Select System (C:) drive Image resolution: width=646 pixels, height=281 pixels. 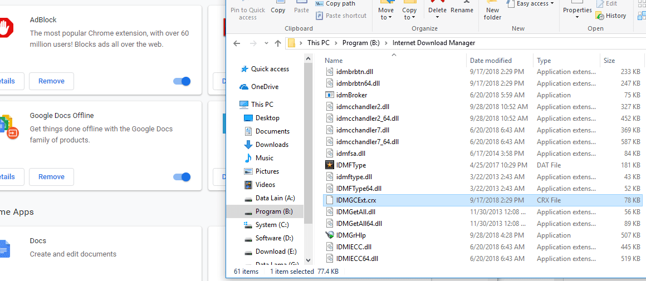click(x=266, y=225)
